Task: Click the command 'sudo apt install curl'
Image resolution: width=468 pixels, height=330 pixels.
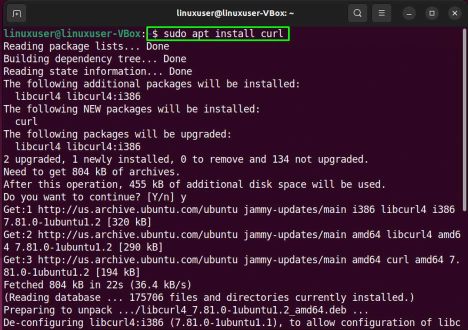Action: coord(223,33)
